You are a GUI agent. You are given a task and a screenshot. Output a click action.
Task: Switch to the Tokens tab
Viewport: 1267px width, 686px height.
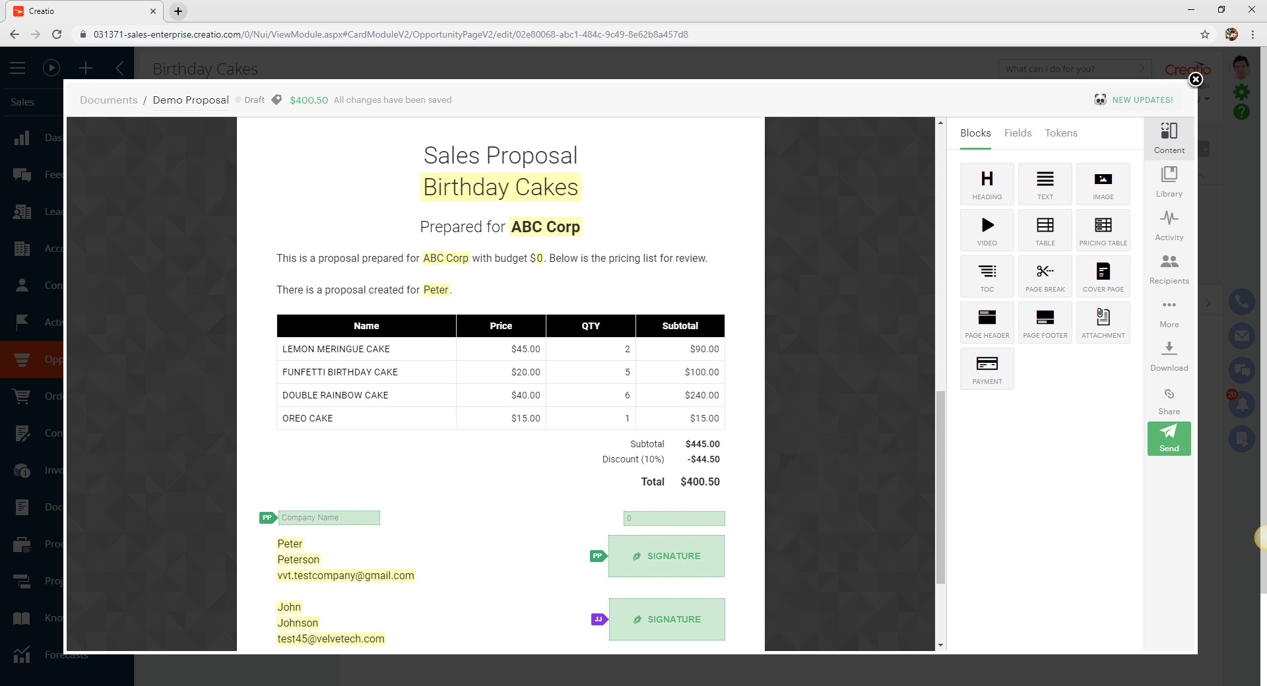point(1060,133)
